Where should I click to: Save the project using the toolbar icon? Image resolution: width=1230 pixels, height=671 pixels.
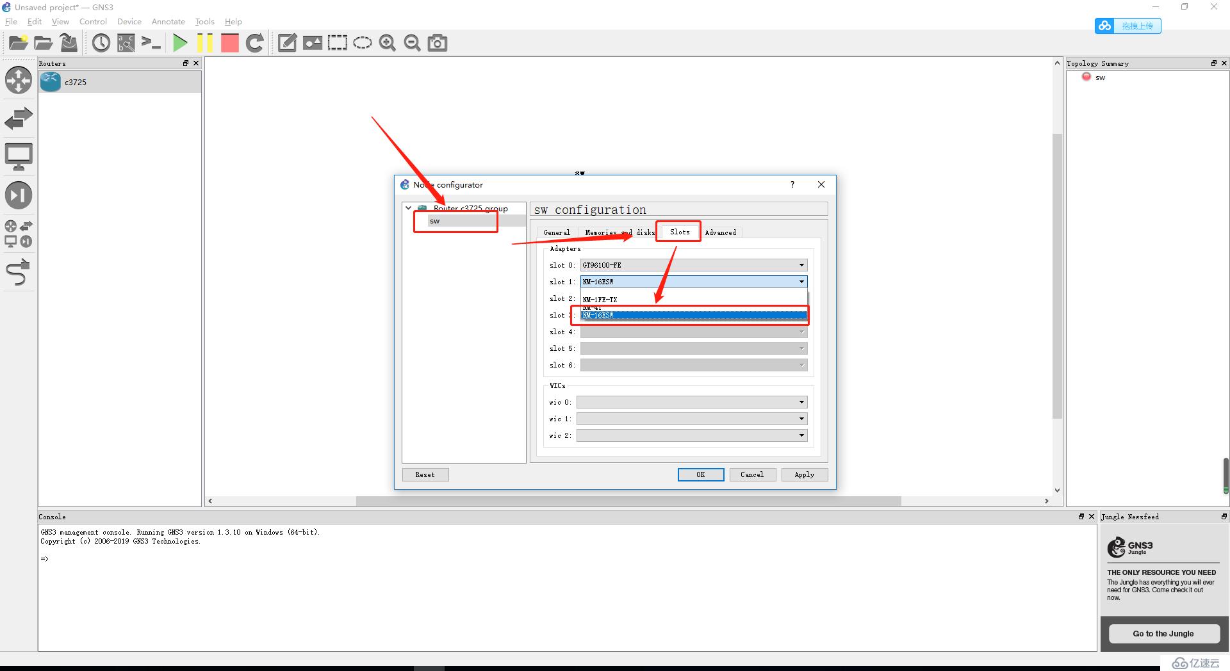(69, 43)
